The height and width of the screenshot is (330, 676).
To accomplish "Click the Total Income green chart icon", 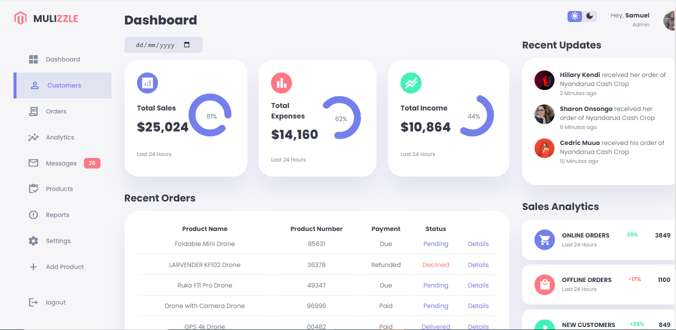I will tap(411, 82).
